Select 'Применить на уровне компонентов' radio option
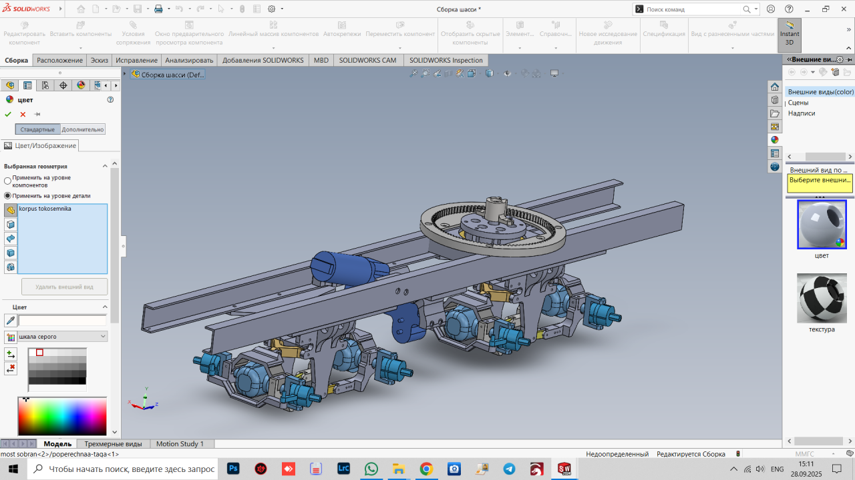 8,181
